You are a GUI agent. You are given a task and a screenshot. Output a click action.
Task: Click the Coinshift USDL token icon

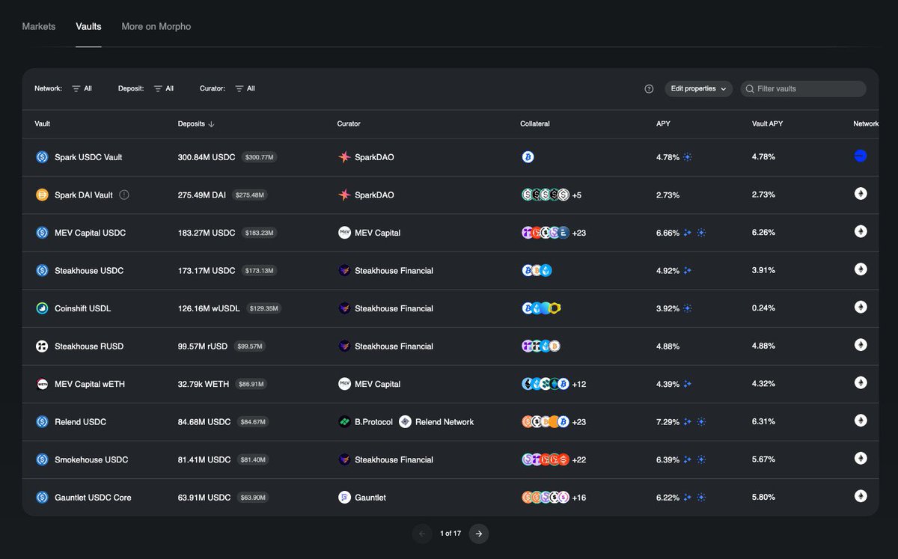point(42,308)
